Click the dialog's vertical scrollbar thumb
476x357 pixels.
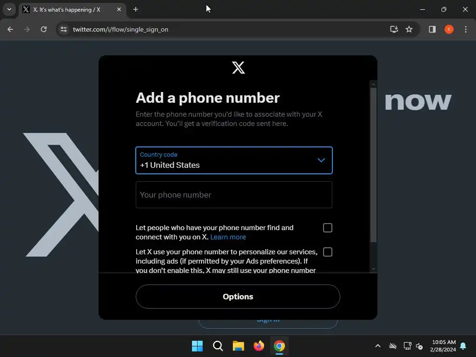tap(373, 165)
